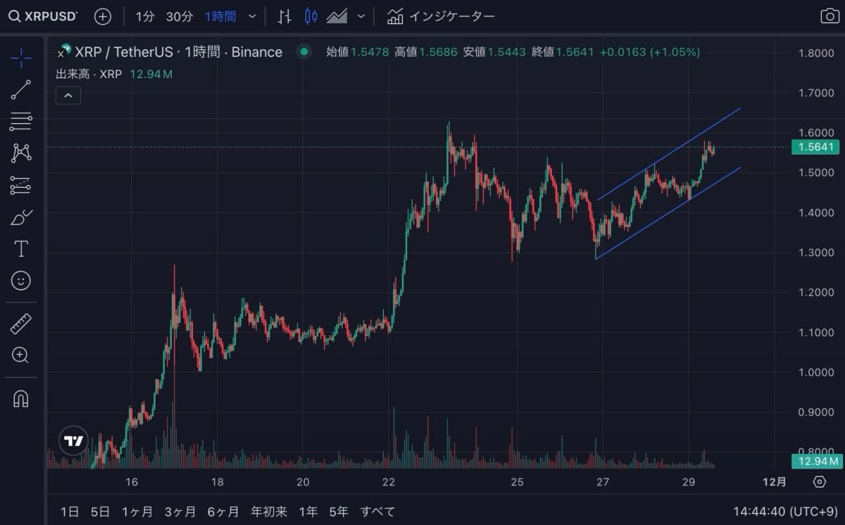Select the 6ヶ月 date range

click(223, 512)
